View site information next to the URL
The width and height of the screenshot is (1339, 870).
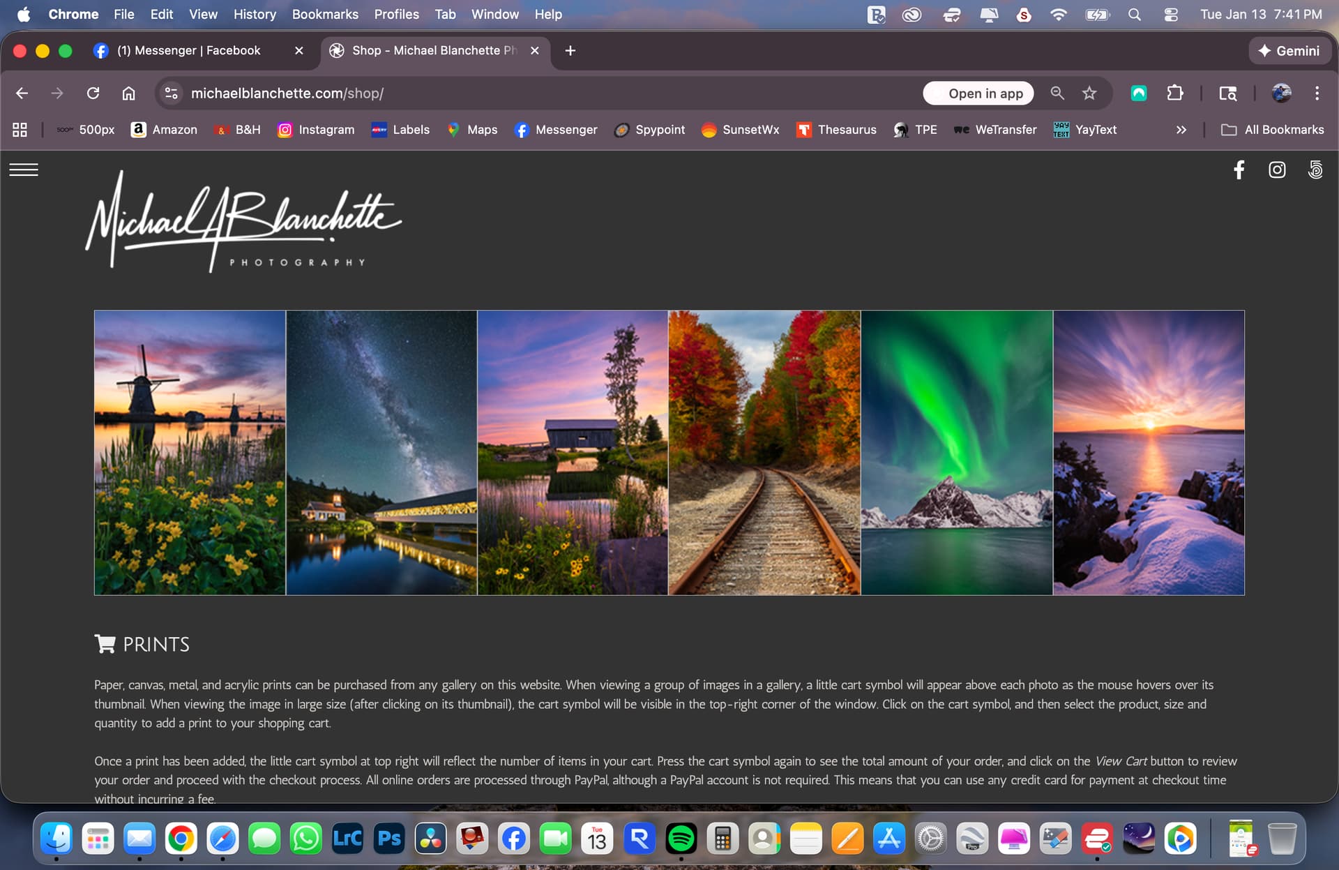pyautogui.click(x=171, y=93)
